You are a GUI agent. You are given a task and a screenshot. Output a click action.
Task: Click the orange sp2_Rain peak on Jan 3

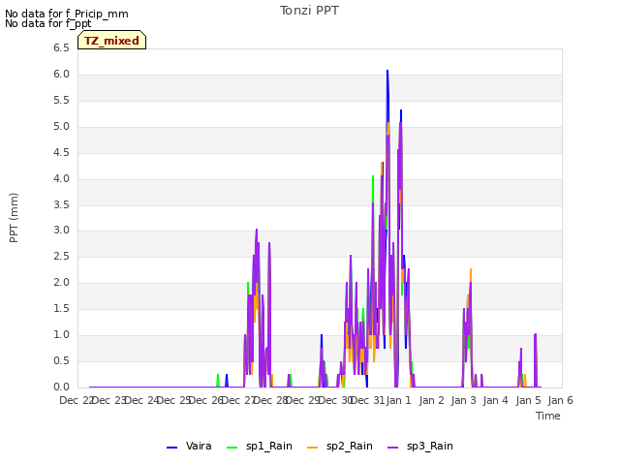(471, 270)
